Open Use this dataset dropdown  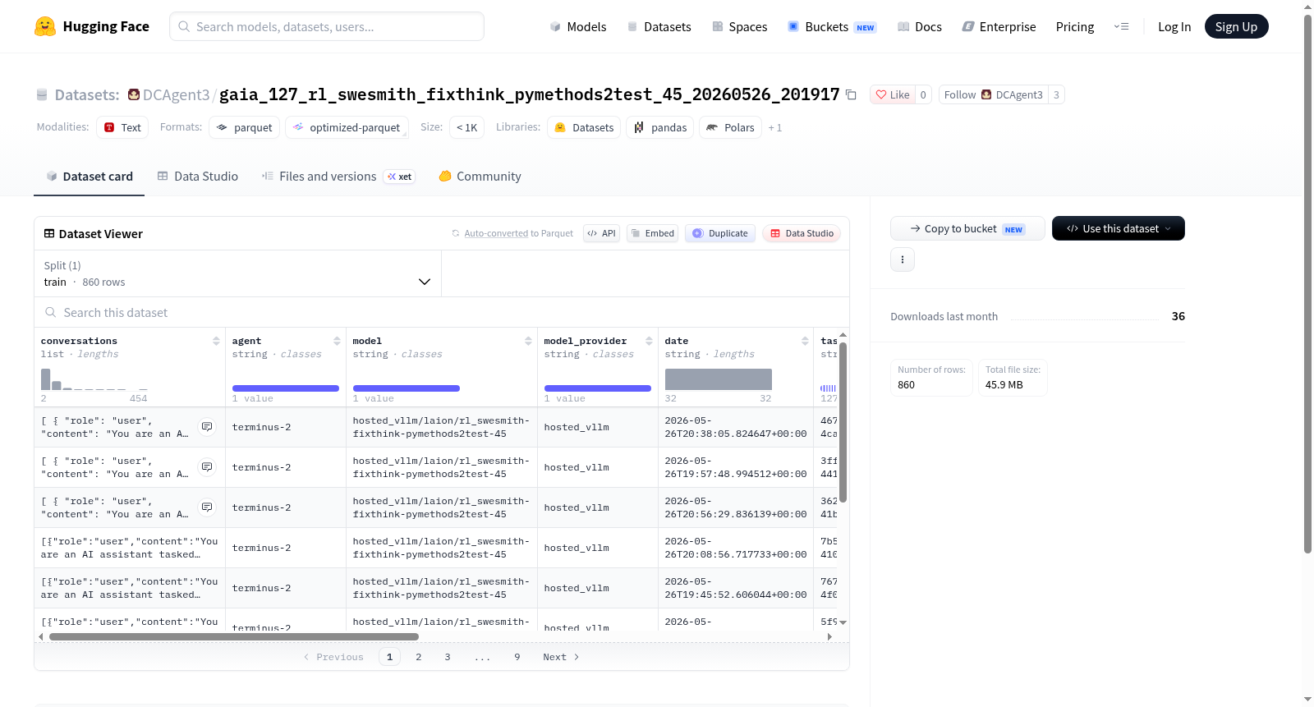click(1118, 228)
